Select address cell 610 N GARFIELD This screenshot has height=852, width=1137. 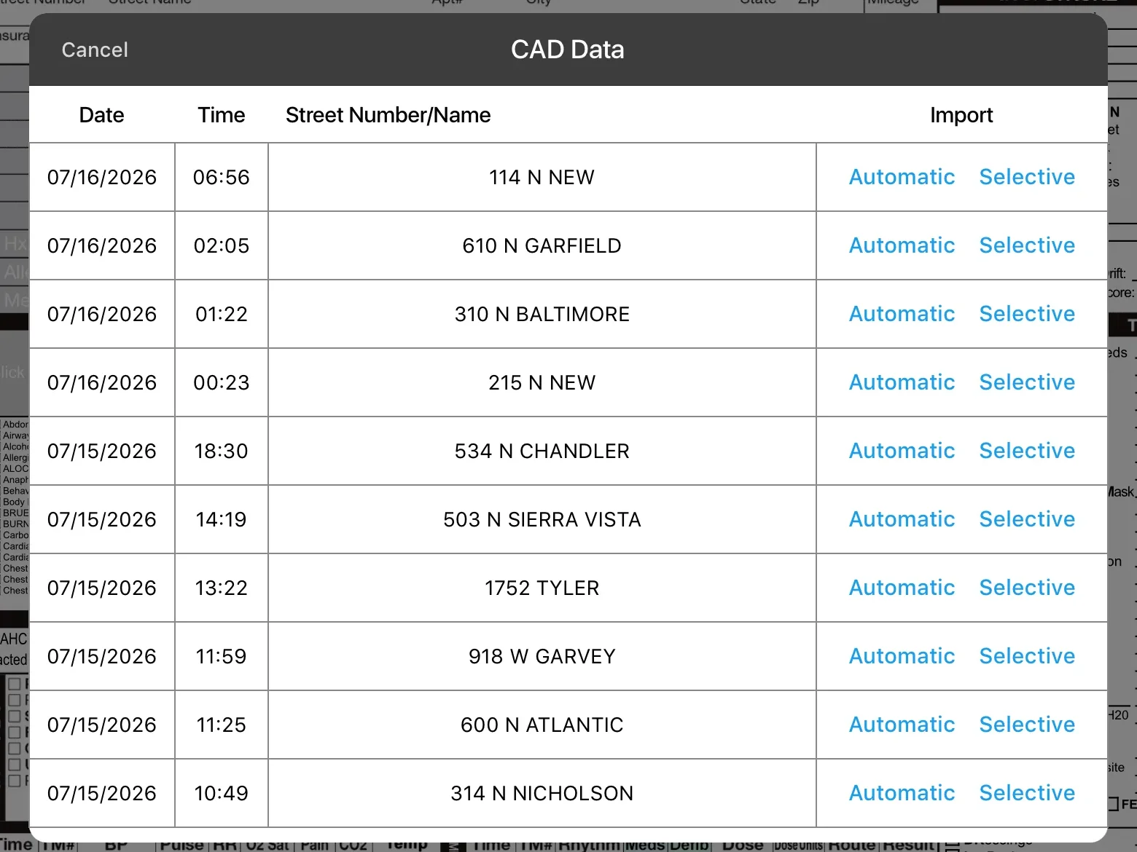click(542, 245)
